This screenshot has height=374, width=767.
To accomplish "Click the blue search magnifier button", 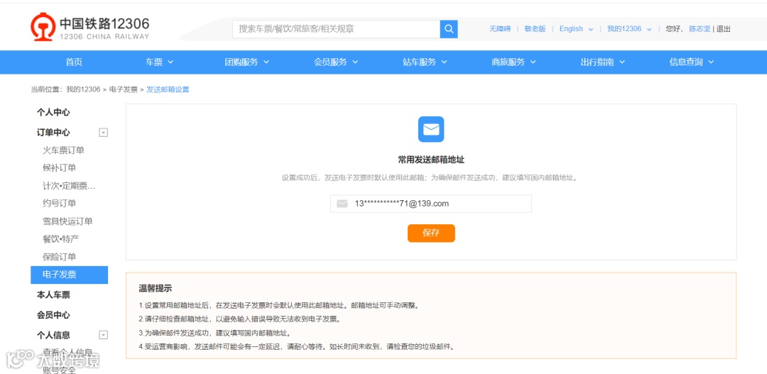I will click(449, 29).
